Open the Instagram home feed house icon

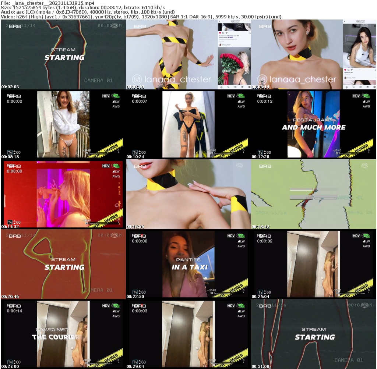[221, 87]
